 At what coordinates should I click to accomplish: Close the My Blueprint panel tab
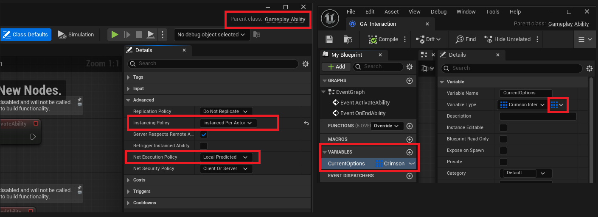(x=380, y=55)
